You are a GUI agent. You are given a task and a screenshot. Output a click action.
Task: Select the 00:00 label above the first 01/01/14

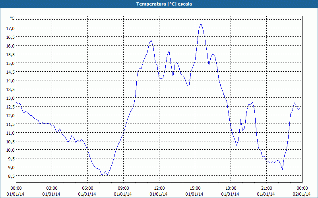16,188
